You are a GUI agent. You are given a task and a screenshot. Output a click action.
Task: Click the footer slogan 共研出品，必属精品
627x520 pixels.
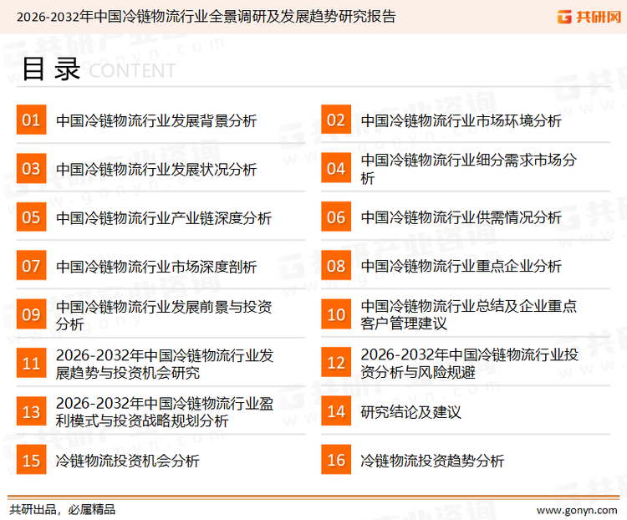tap(62, 510)
